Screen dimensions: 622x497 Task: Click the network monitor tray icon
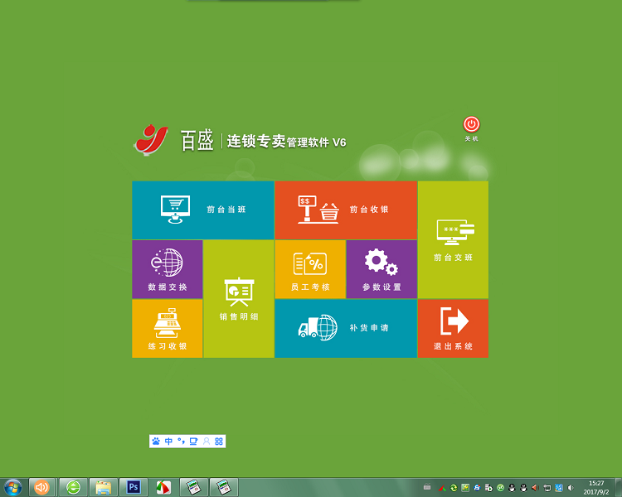coord(547,488)
